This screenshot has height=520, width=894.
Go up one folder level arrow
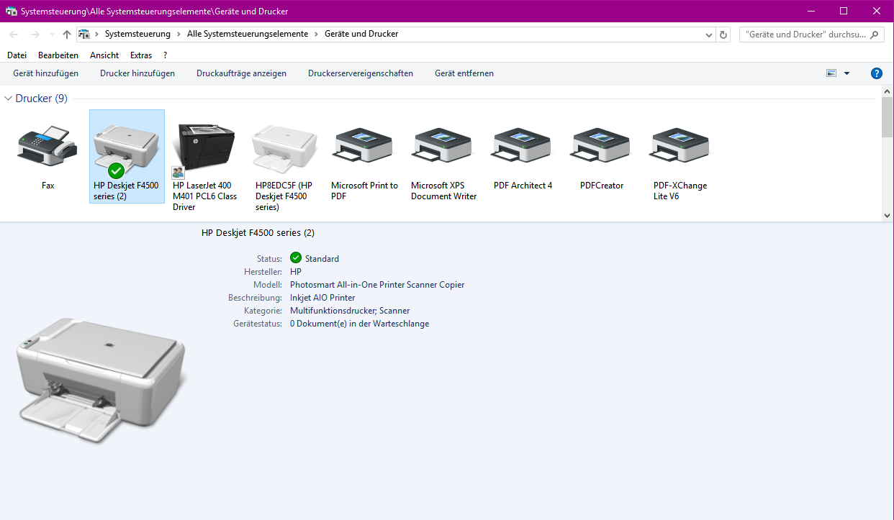pos(67,34)
